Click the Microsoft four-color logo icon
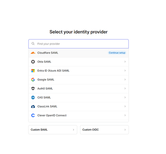Screen dimensions: 166x154 (x=33, y=71)
